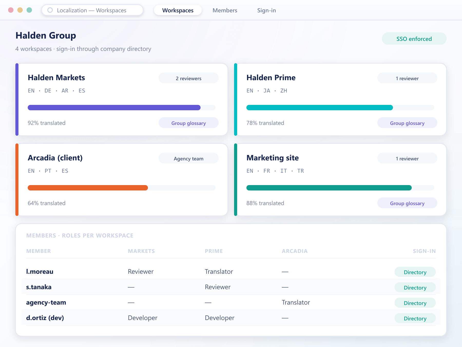
Task: Click the 2 reviewers pill on Halden Markets
Action: 189,78
